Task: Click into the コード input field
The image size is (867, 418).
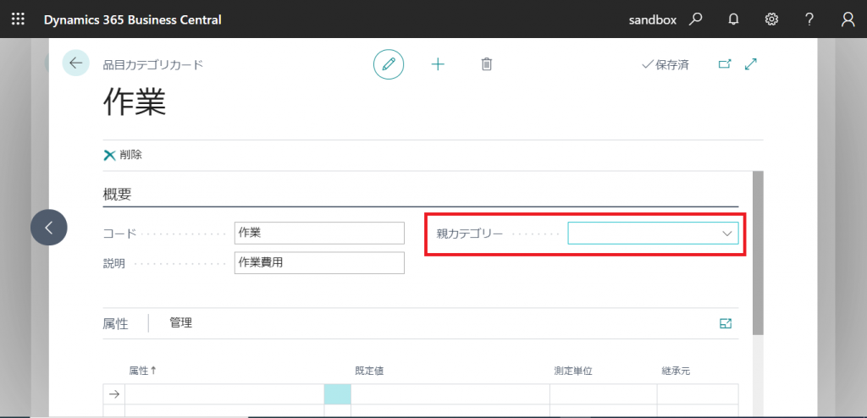Action: (319, 233)
